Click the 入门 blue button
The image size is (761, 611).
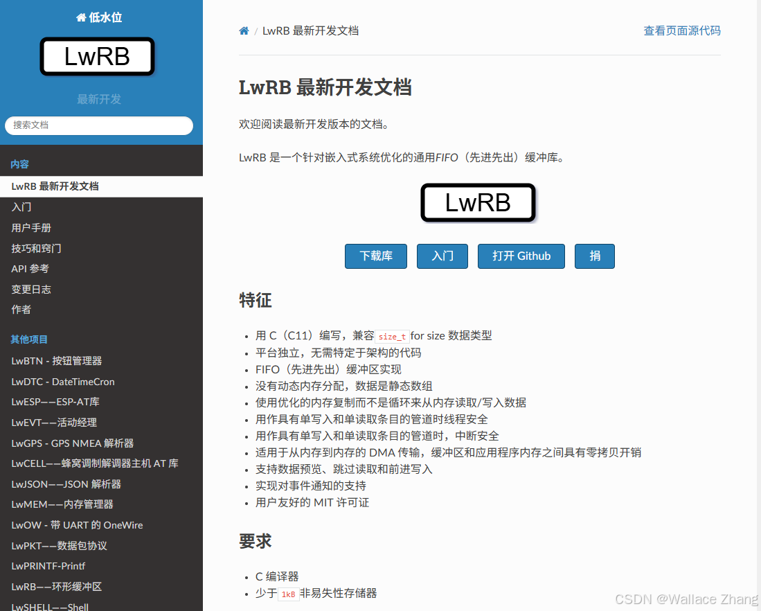point(442,256)
